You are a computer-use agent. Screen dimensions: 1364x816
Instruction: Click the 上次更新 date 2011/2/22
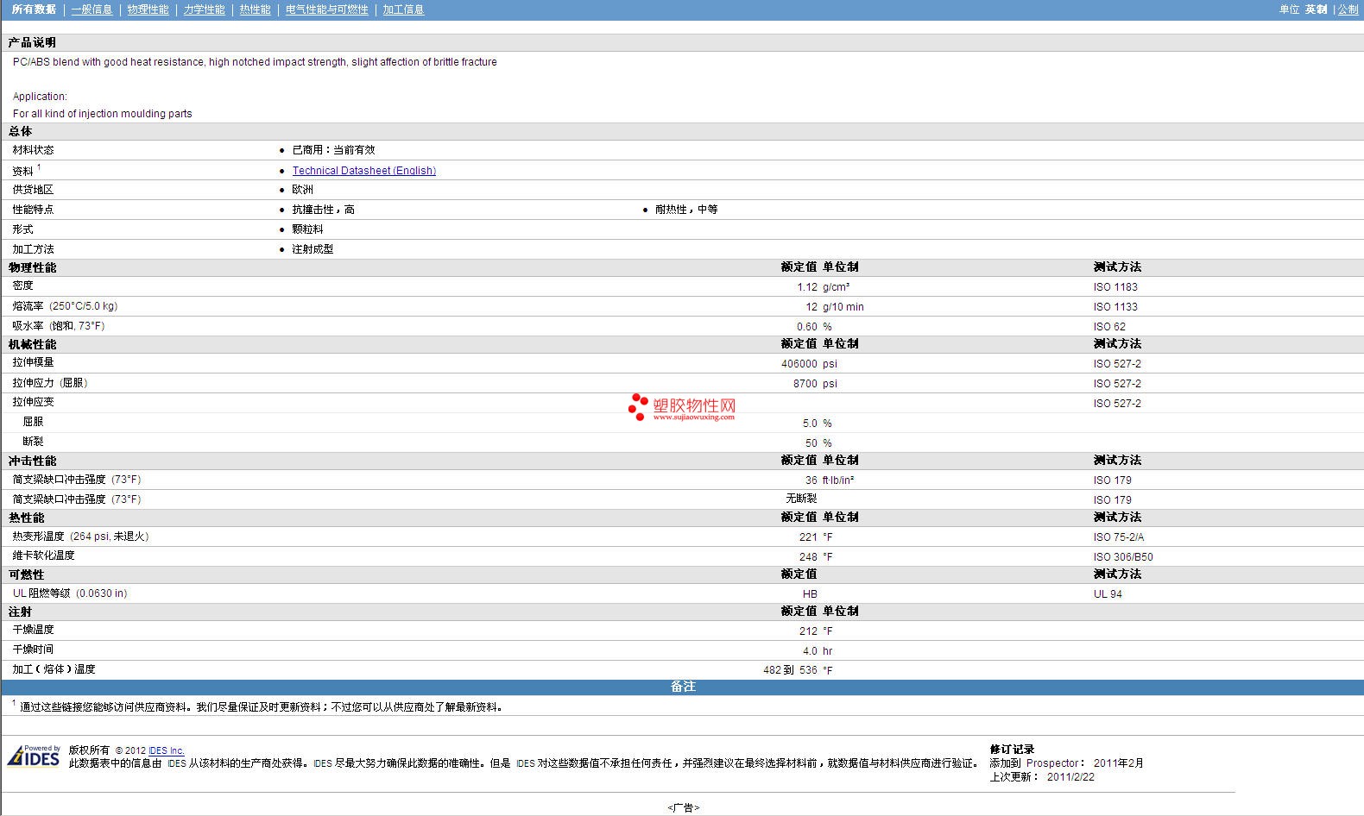pyautogui.click(x=1070, y=777)
